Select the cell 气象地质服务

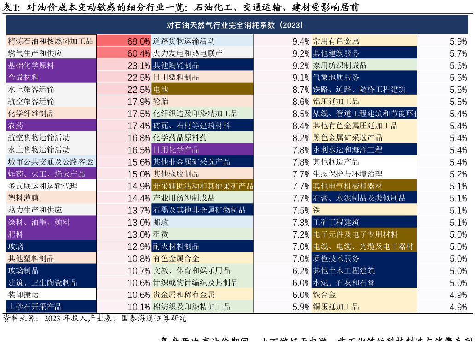click(x=364, y=78)
